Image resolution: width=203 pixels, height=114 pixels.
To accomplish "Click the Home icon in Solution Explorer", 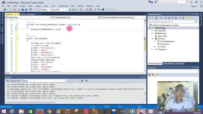I will tap(156, 18).
